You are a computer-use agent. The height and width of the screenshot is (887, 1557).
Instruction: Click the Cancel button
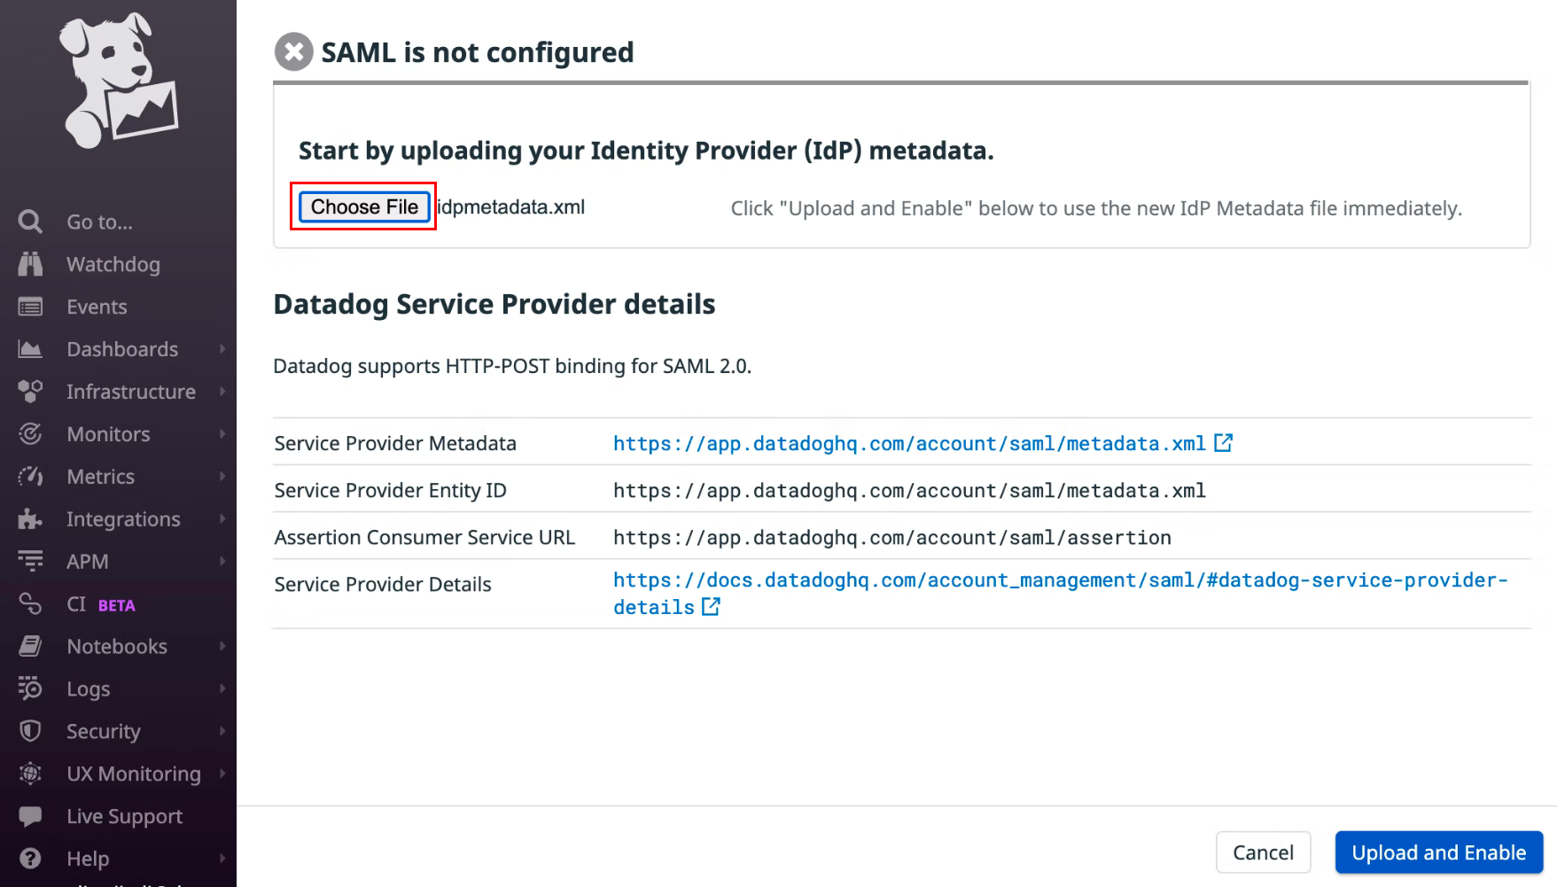click(x=1263, y=852)
